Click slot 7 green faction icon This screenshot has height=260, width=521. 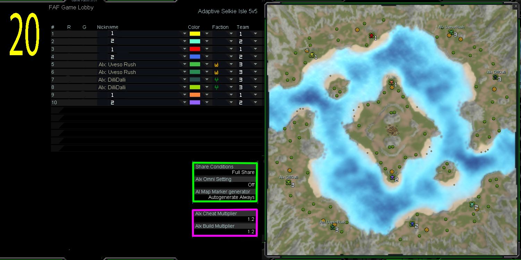pyautogui.click(x=216, y=80)
